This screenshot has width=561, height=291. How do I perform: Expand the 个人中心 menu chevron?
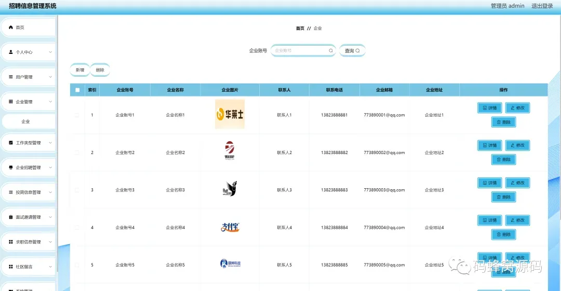pos(50,52)
